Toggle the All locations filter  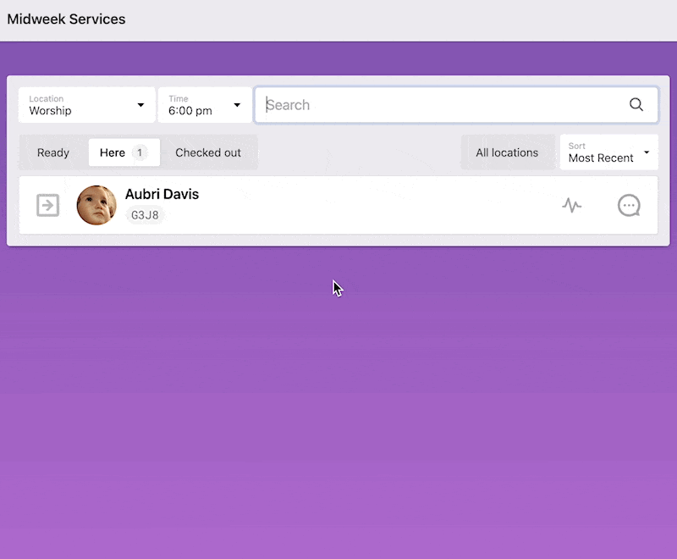click(507, 152)
